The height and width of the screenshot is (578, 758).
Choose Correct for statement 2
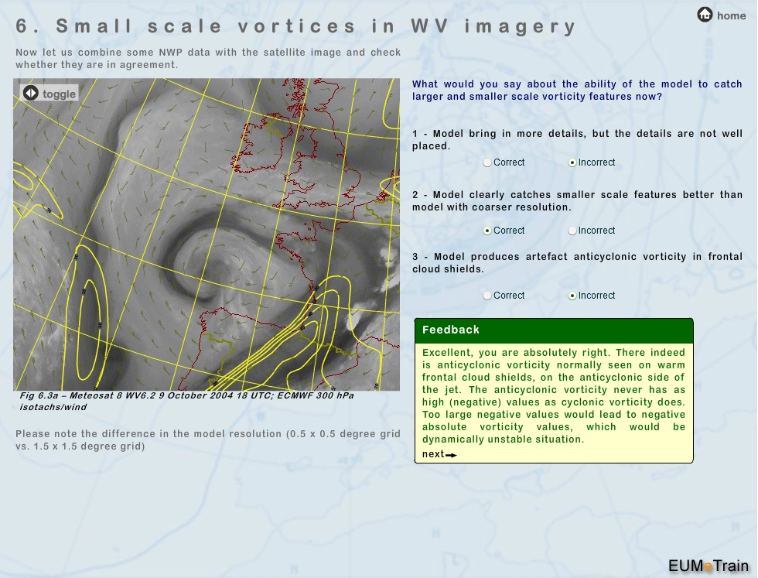[x=487, y=231]
